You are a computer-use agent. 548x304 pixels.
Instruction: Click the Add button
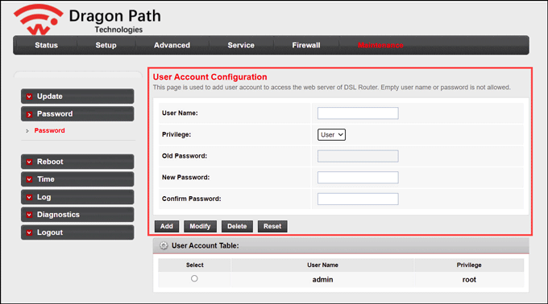[x=167, y=226]
